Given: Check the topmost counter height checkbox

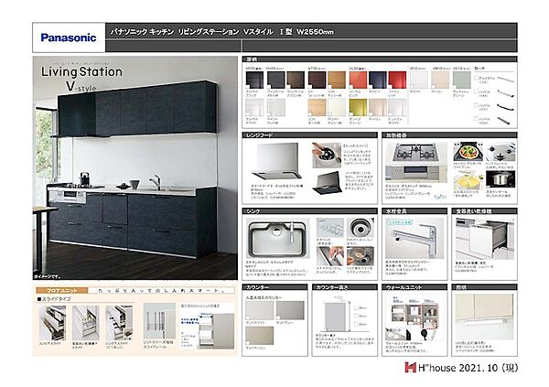Looking at the screenshot, I should coord(355,307).
